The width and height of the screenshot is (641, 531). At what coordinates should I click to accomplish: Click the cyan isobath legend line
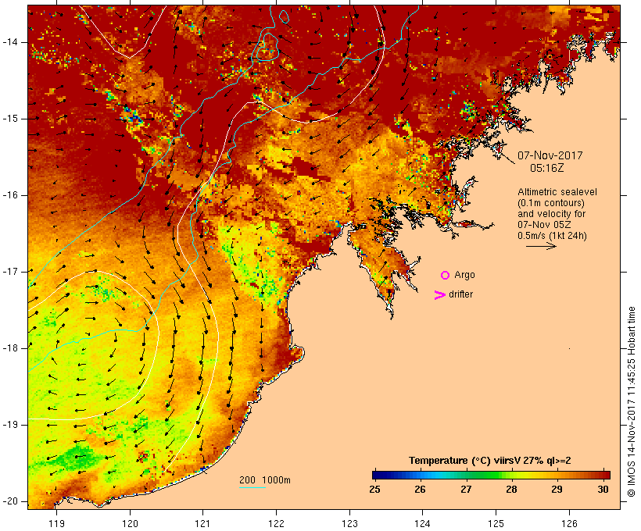[x=252, y=487]
